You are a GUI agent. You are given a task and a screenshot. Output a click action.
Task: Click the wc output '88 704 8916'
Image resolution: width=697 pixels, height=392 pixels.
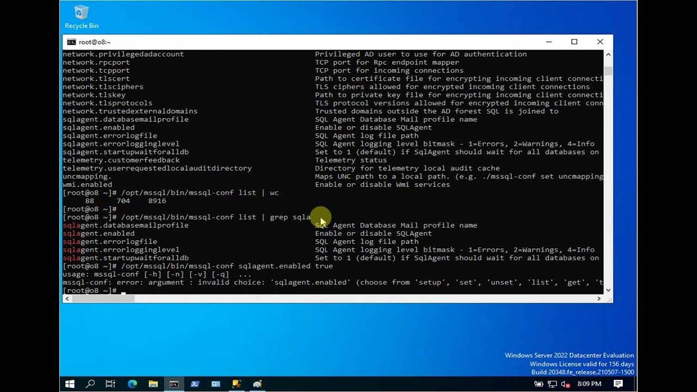tap(125, 201)
